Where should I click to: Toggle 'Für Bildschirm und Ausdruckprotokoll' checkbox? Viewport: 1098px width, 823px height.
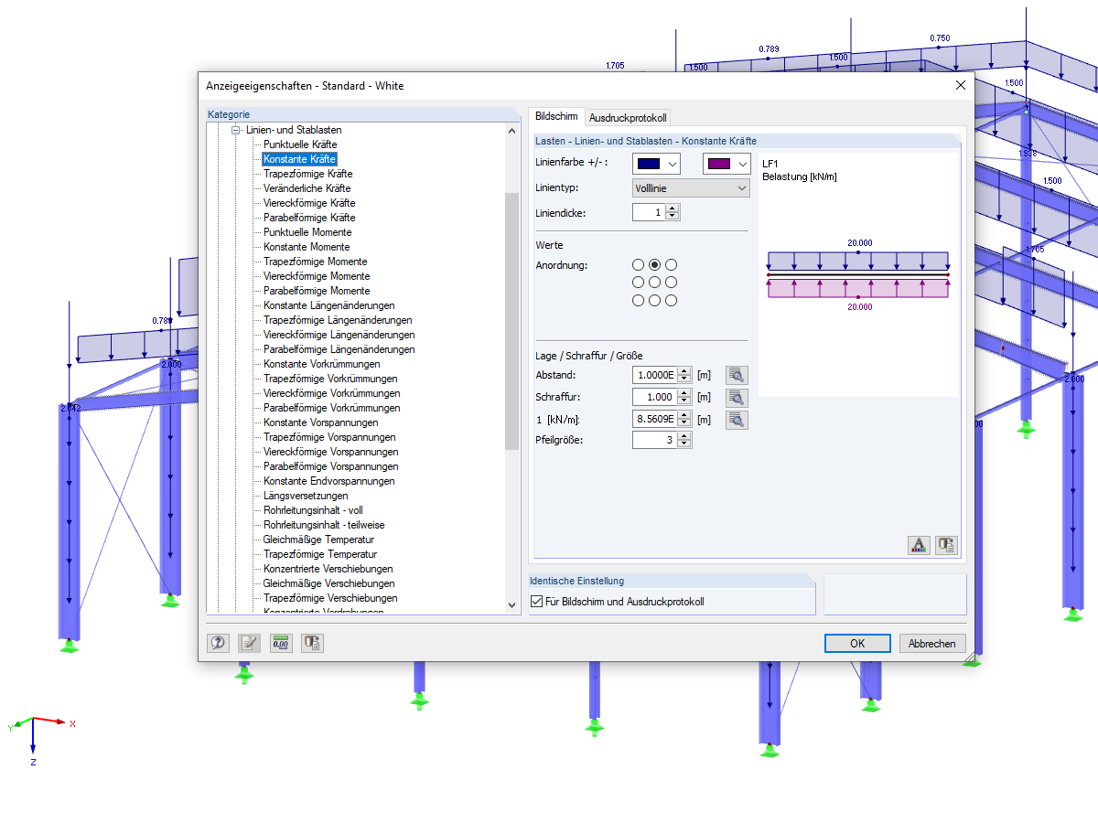pyautogui.click(x=537, y=602)
